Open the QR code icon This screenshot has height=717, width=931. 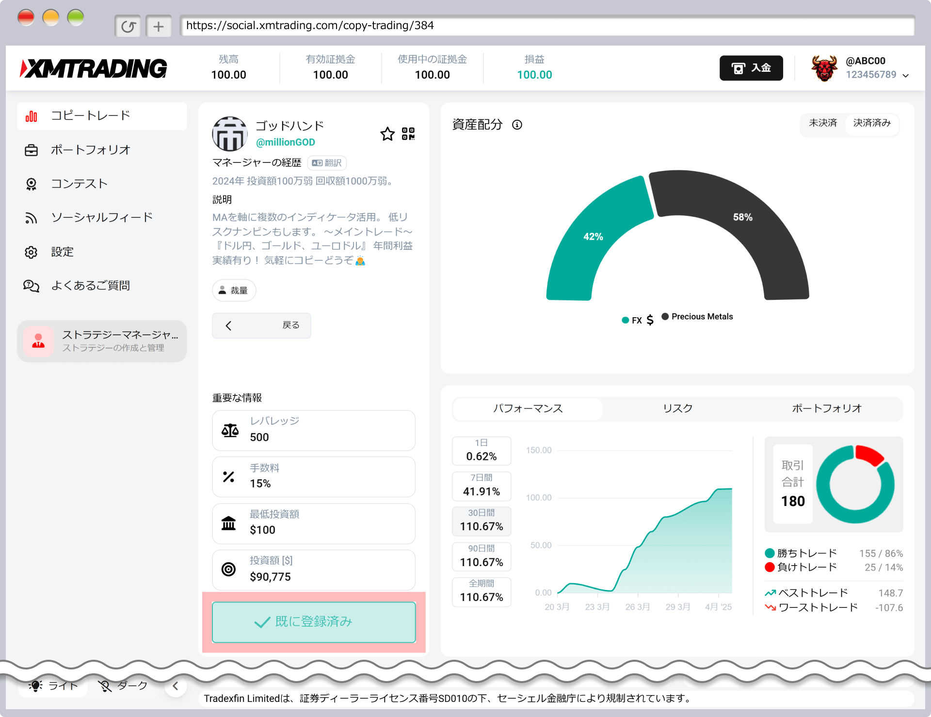408,134
